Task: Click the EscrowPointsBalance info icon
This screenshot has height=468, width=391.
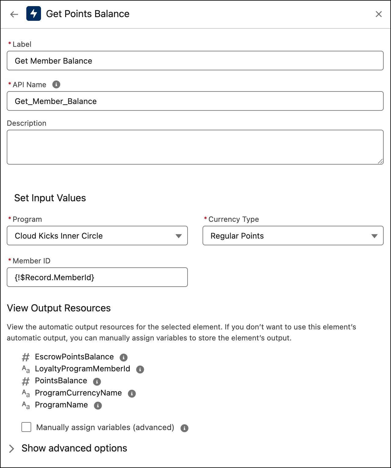Action: pos(124,357)
